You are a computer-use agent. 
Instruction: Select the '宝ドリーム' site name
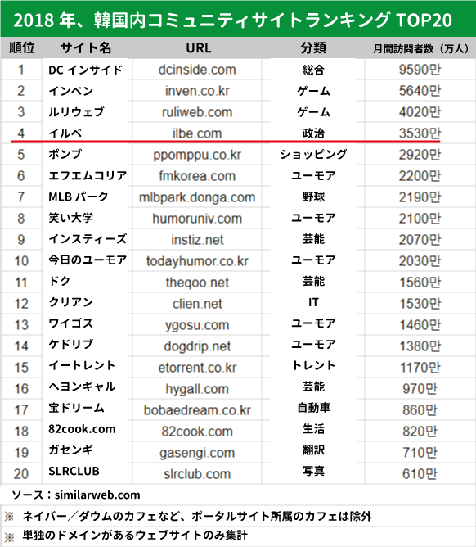coord(76,408)
